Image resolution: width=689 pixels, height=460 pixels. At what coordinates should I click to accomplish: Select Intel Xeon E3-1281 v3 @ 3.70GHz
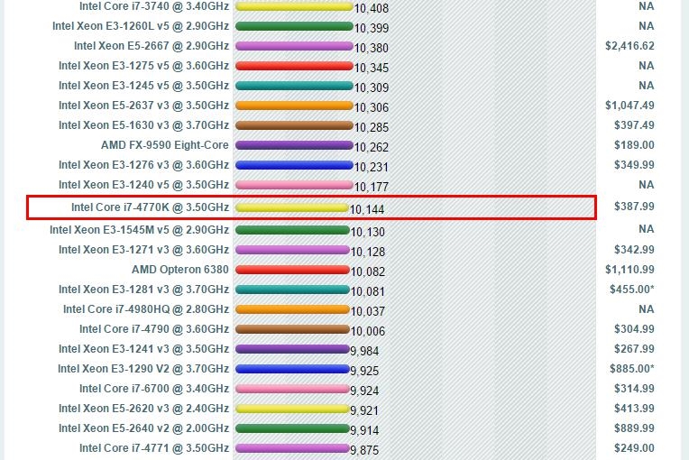tap(143, 290)
